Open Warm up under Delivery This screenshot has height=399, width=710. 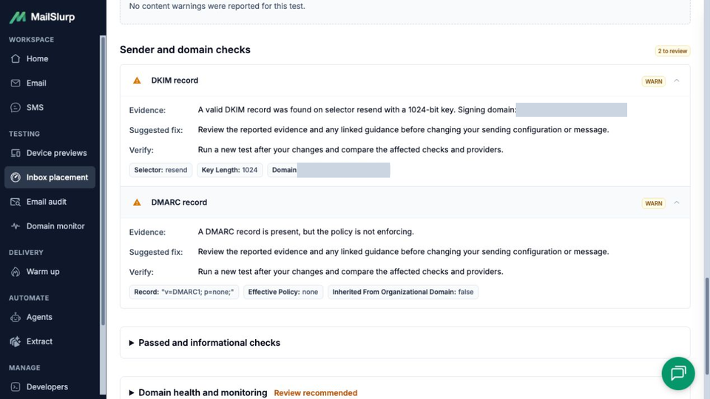(x=50, y=271)
